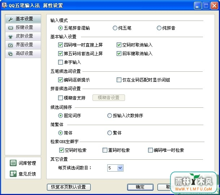
Task: Toggle 空码时取消输入 checkbox
Action: tap(119, 45)
